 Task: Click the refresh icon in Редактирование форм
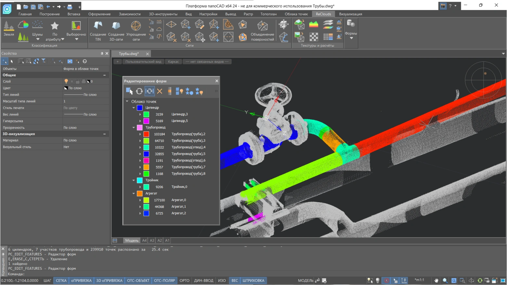[x=139, y=91]
